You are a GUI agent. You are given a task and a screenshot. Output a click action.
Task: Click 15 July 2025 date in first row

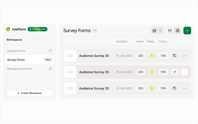point(124,56)
